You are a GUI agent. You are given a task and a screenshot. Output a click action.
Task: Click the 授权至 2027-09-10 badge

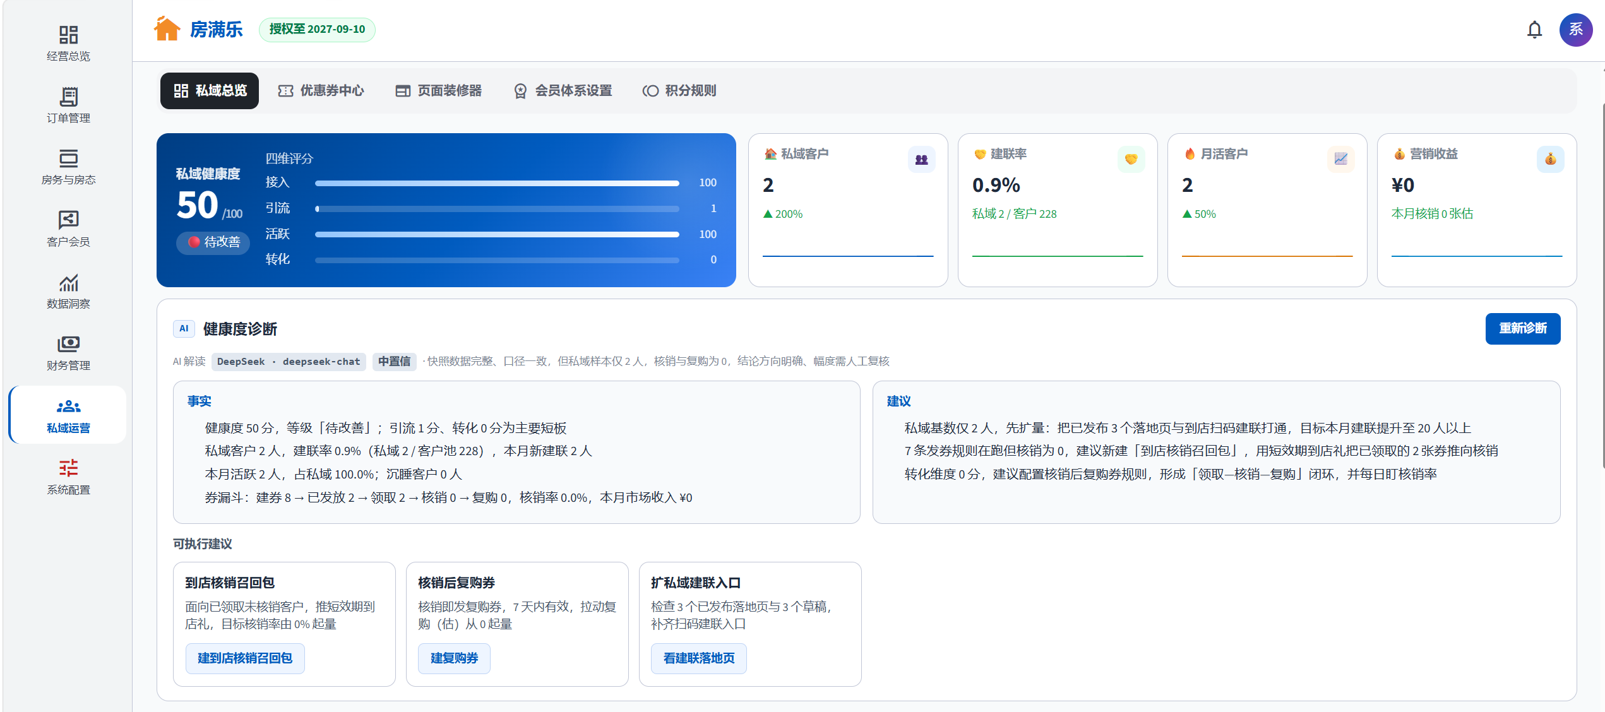[317, 30]
